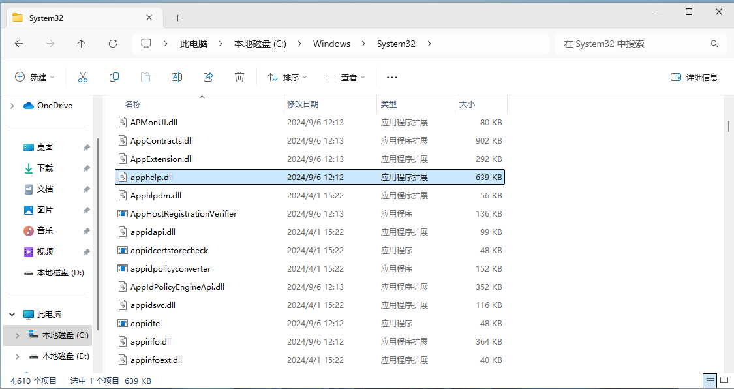
Task: Go up one folder level arrow
Action: coord(82,44)
